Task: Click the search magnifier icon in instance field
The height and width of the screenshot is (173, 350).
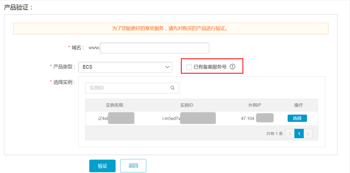Action: point(173,88)
